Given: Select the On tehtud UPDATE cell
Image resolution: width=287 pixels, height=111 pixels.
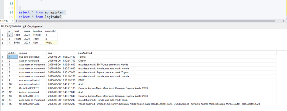Looking at the screenshot, I should click(x=32, y=104).
